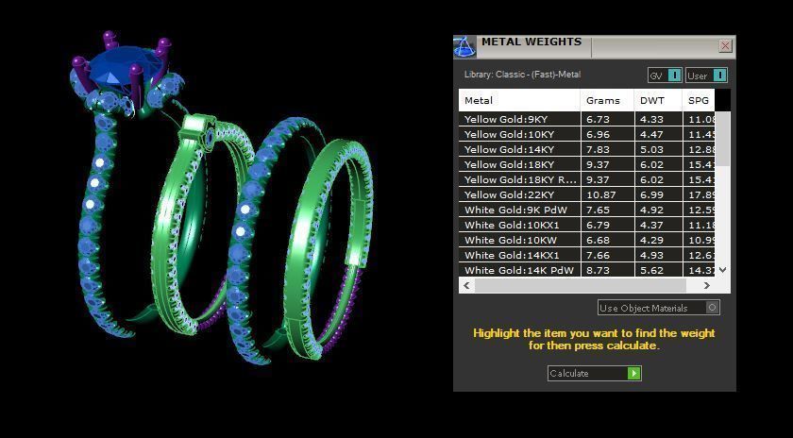Sort by the Grams column header
The image size is (793, 438).
point(607,100)
